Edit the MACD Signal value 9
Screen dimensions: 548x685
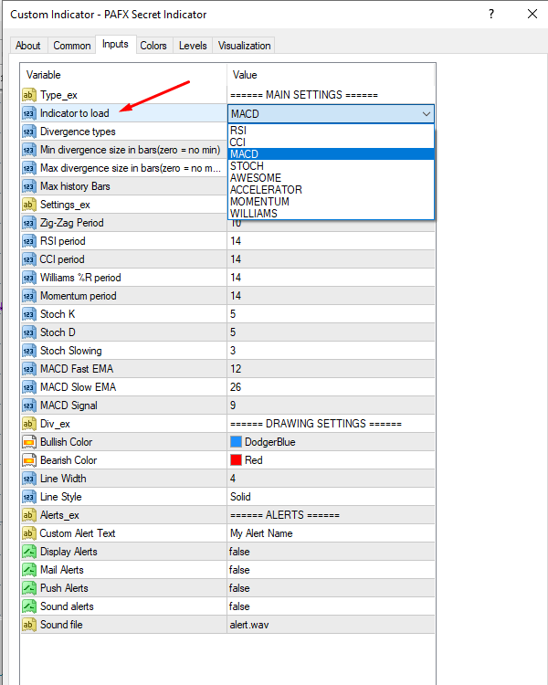pos(331,406)
